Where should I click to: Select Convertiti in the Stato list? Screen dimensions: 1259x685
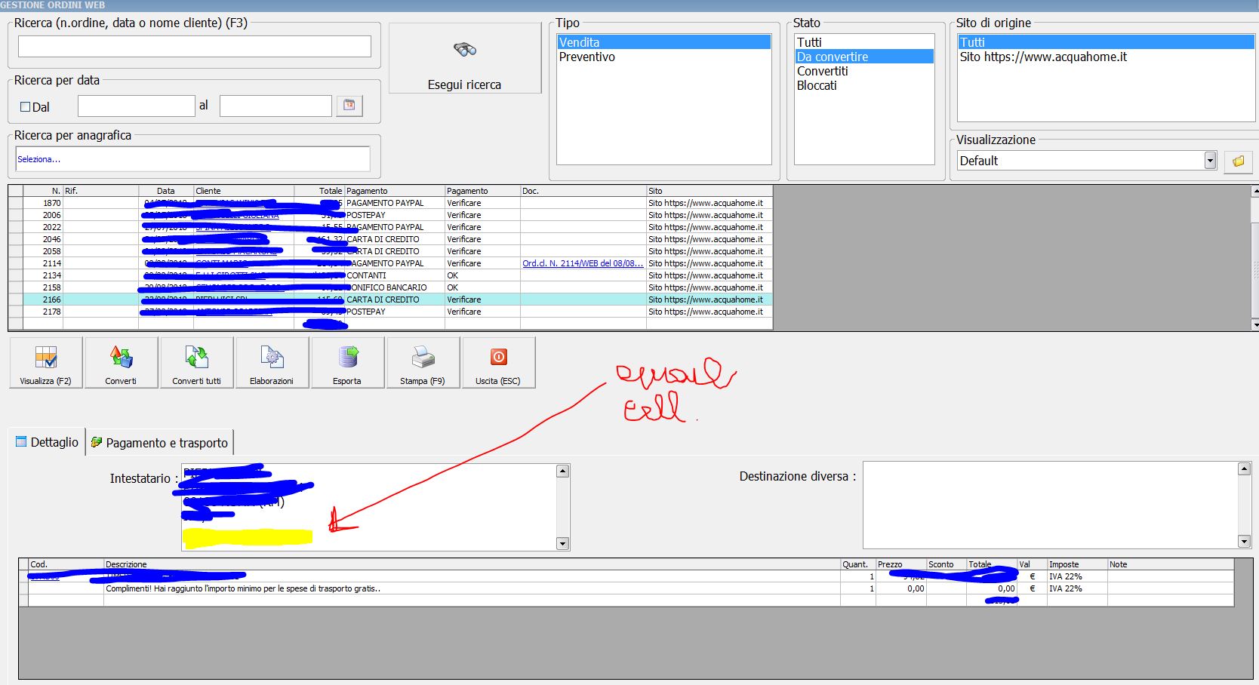[x=864, y=71]
